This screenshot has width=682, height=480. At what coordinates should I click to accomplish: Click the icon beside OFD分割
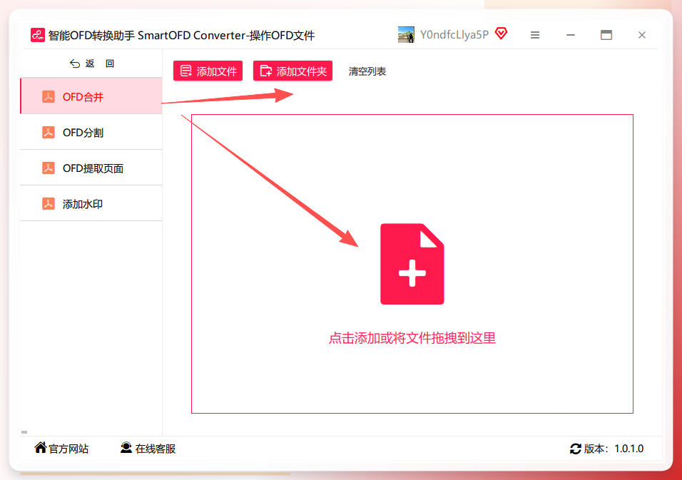49,132
